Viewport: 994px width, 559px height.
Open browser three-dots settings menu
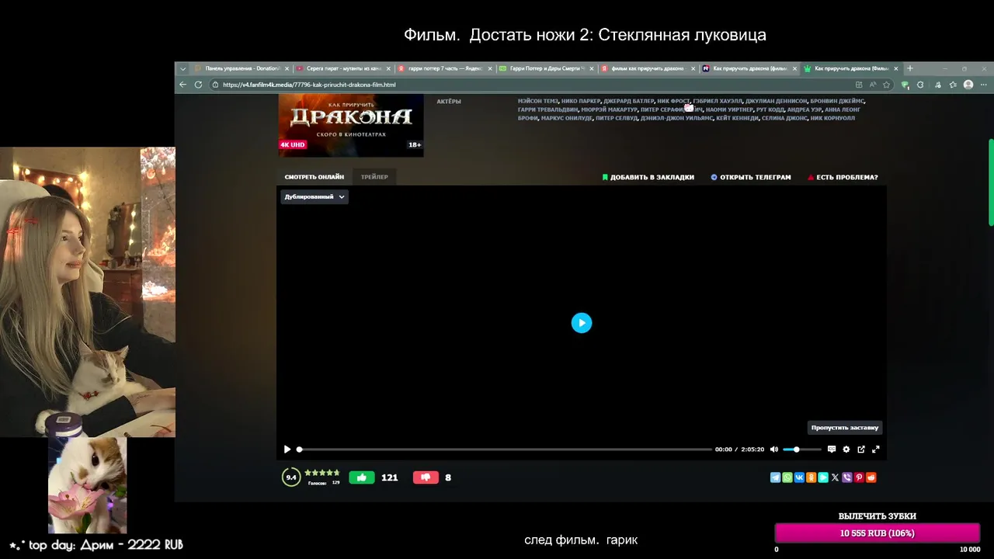click(984, 85)
